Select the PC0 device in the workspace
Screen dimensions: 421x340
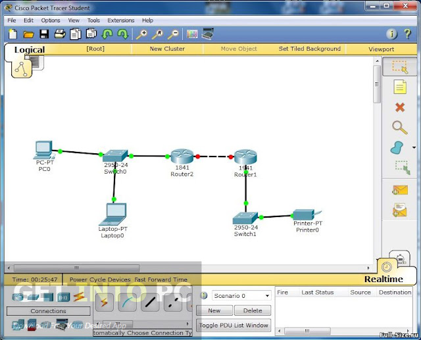click(43, 151)
